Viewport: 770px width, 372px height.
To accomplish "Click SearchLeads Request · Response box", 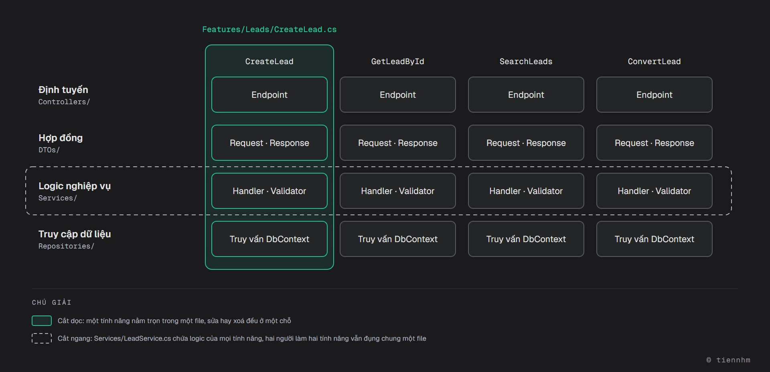I will pyautogui.click(x=526, y=143).
